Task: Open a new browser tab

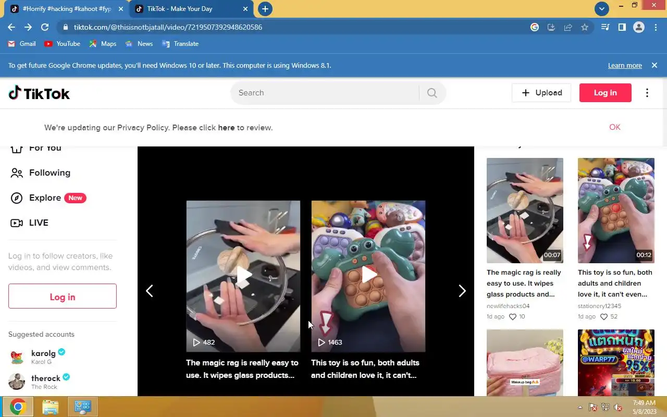Action: click(265, 9)
